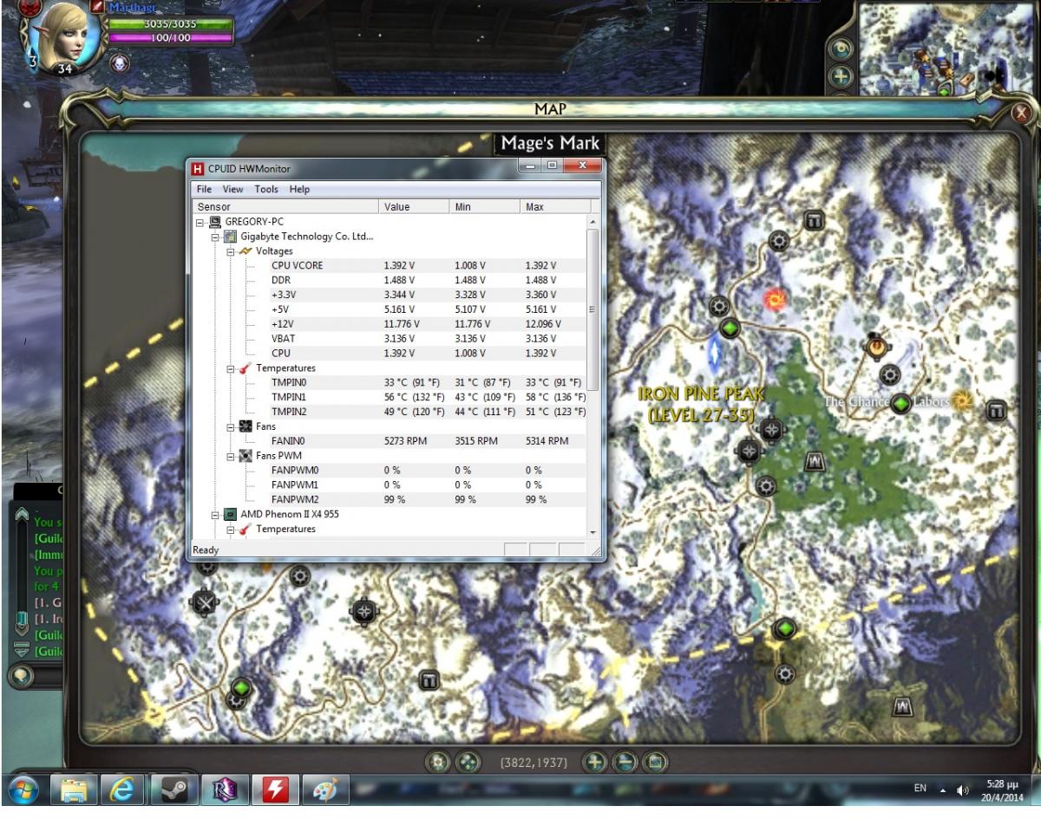Collapse the Voltages group
The height and width of the screenshot is (832, 1041).
pos(231,251)
